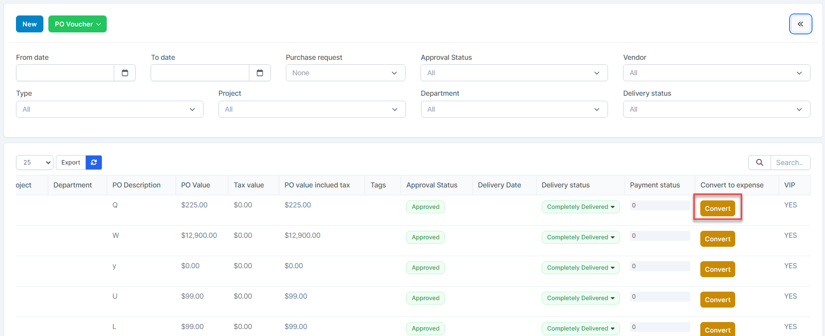The image size is (825, 336).
Task: Click the From date input field
Action: point(65,73)
